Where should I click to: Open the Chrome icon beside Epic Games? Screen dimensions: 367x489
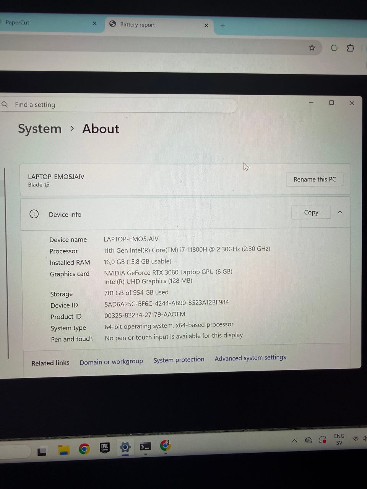(x=84, y=449)
